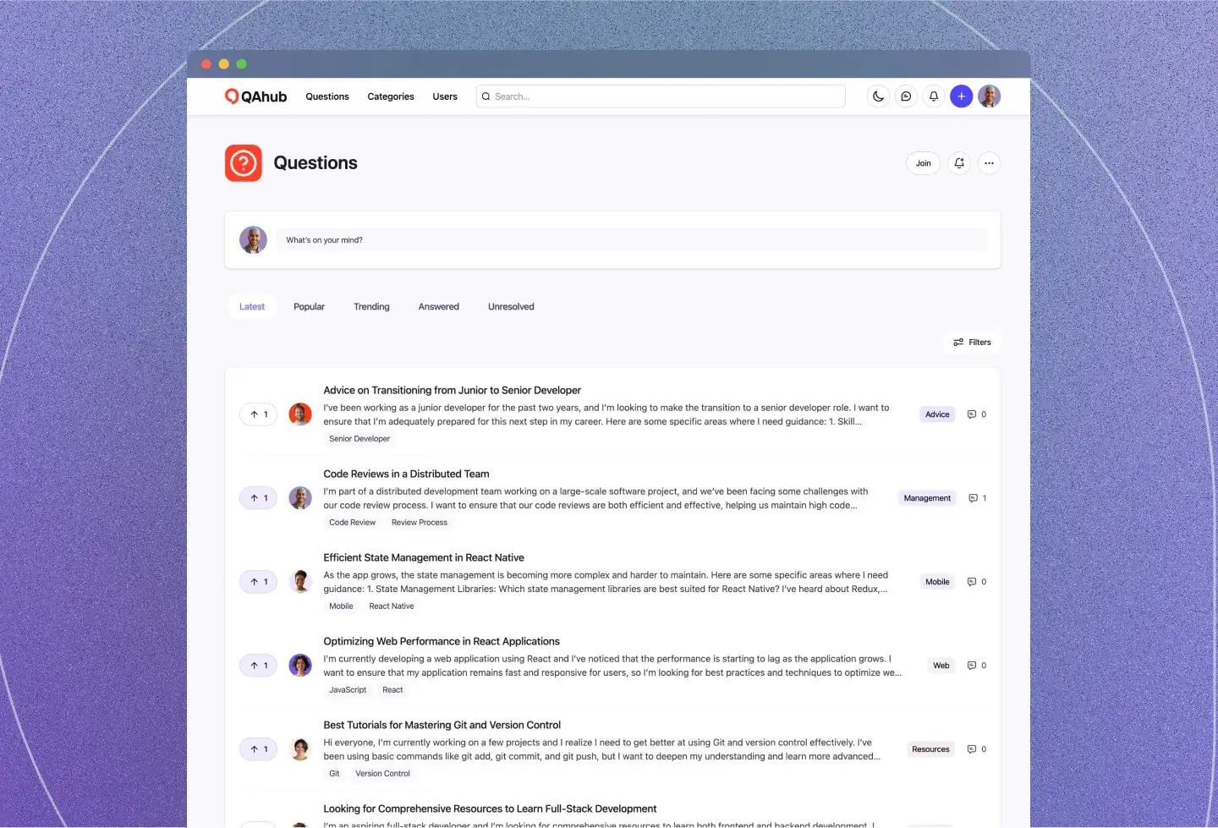The height and width of the screenshot is (828, 1218).
Task: Click the QAhub logo
Action: point(255,96)
